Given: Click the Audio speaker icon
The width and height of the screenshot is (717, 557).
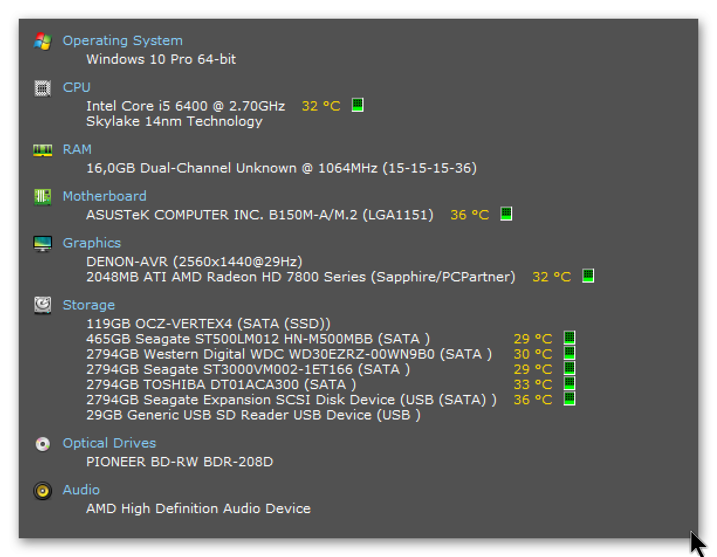Looking at the screenshot, I should 43,490.
